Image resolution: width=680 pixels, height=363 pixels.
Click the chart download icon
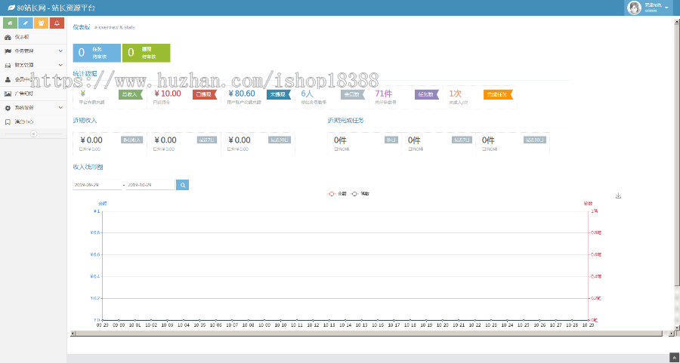(x=618, y=196)
